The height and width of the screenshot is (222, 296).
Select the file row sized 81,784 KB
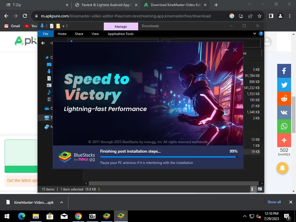point(252,75)
